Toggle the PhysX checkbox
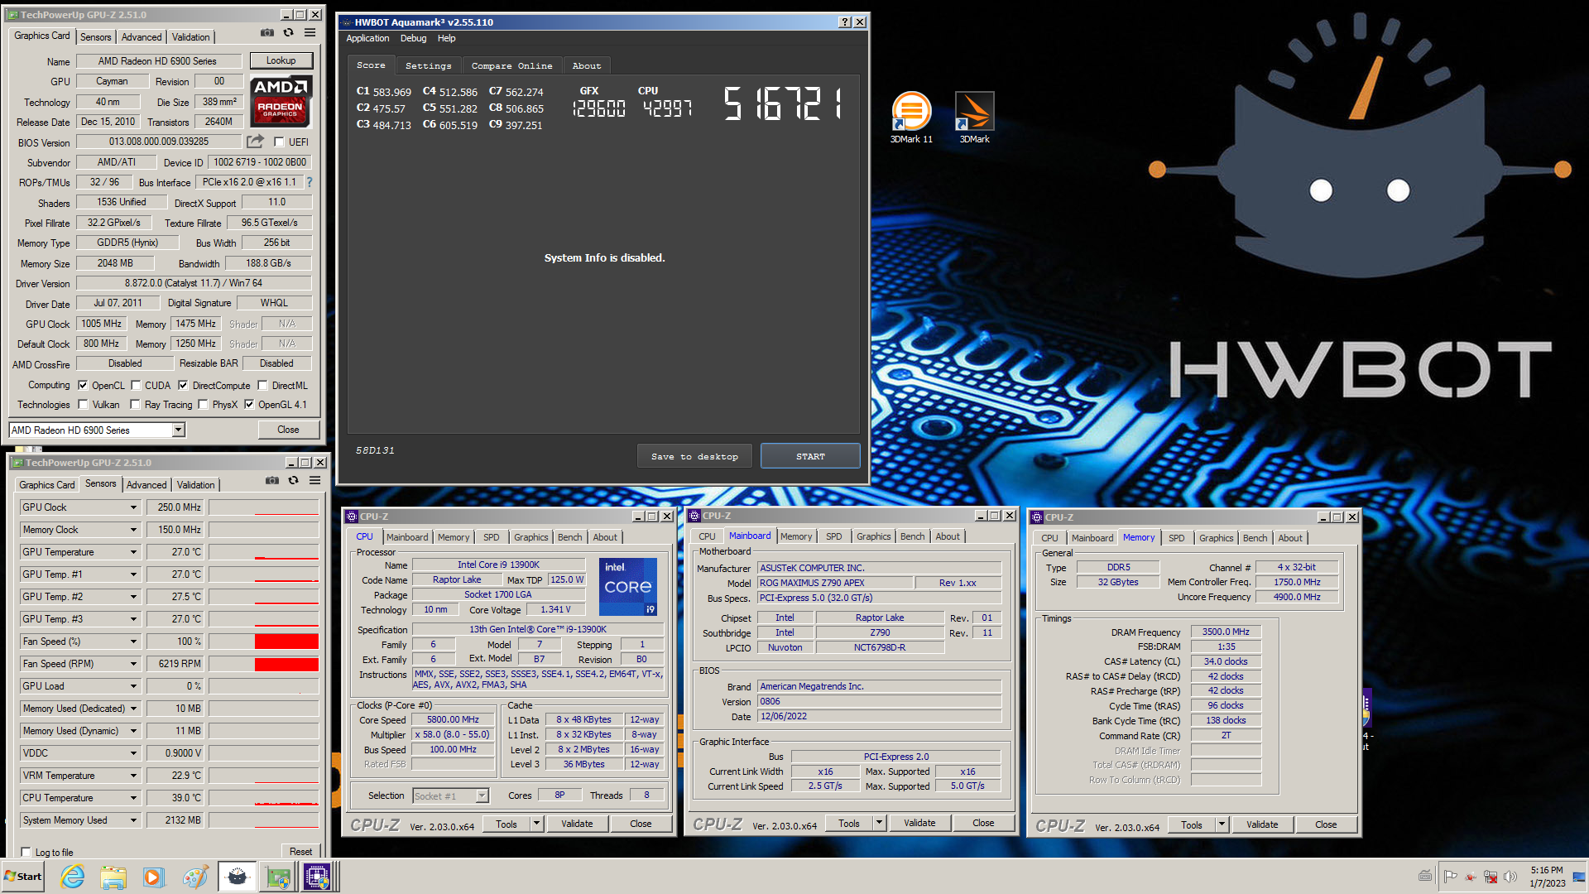The image size is (1589, 894). click(x=203, y=404)
